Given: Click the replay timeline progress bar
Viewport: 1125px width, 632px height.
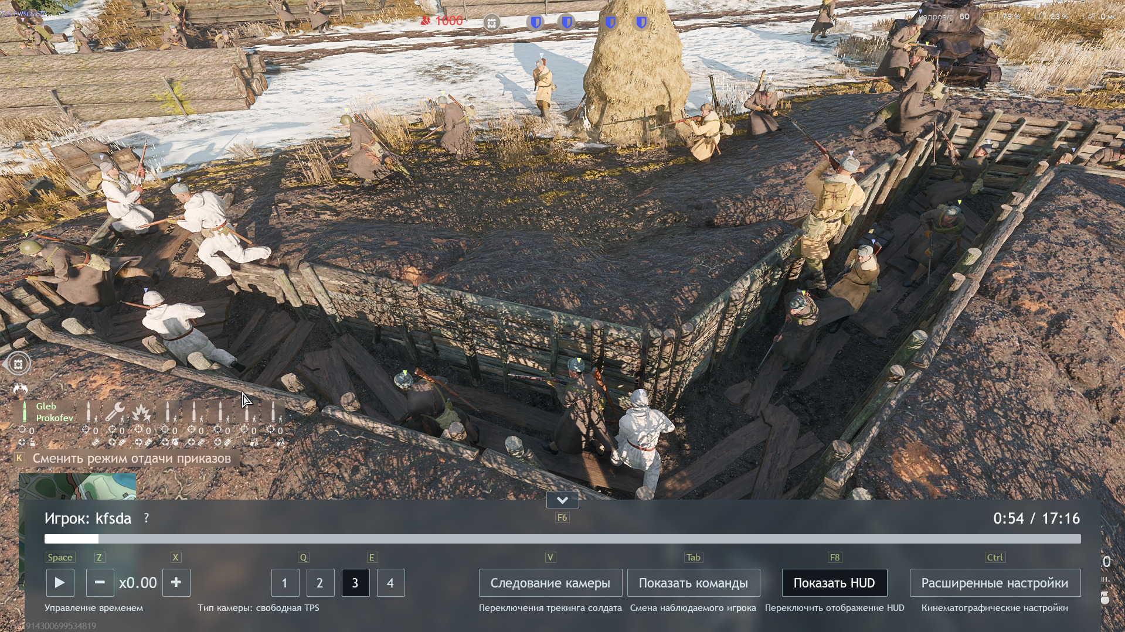Looking at the screenshot, I should coord(562,539).
